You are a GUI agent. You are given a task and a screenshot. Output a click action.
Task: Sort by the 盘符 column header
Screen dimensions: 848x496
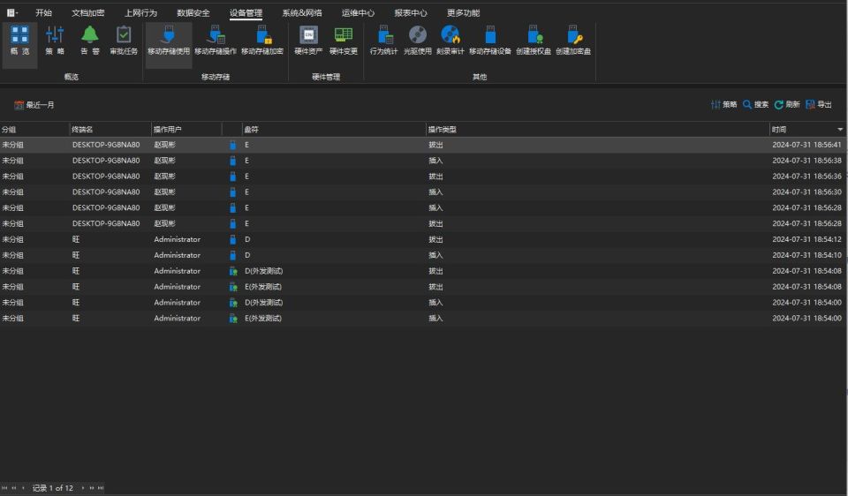[334, 130]
